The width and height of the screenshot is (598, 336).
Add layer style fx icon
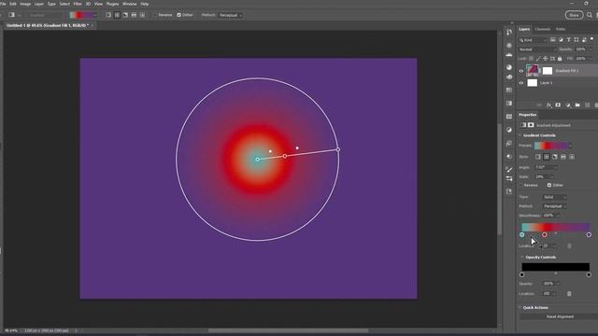(548, 105)
